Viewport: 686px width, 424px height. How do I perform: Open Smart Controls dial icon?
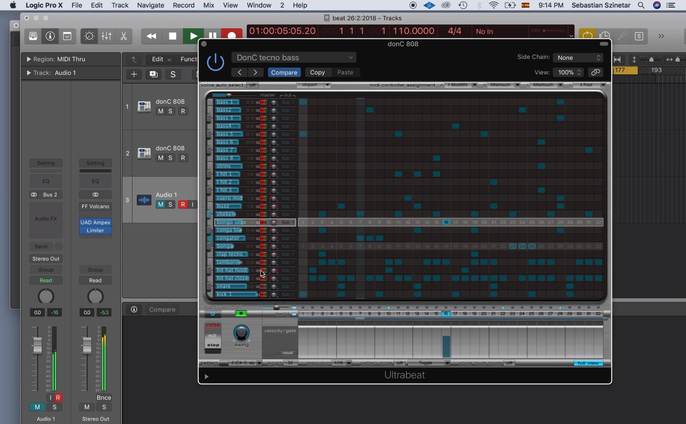89,36
